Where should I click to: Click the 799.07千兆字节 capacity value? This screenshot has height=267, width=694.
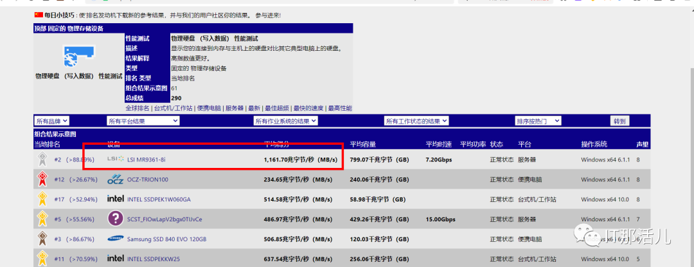[379, 160]
